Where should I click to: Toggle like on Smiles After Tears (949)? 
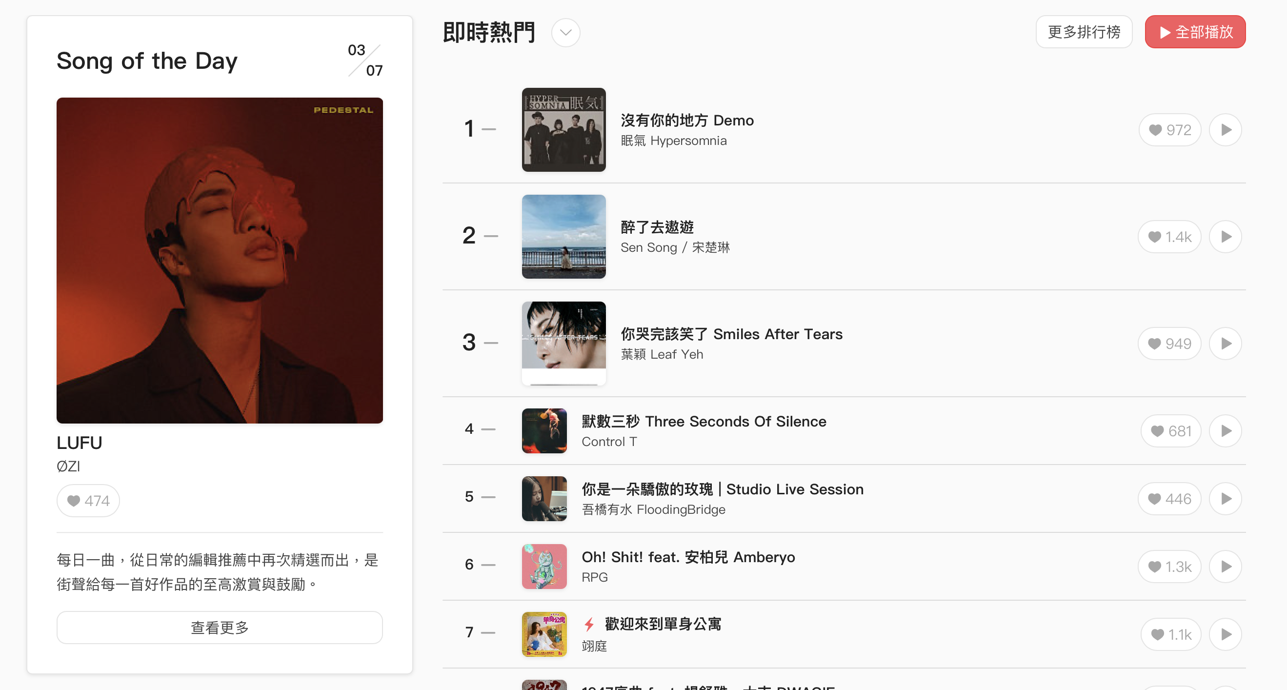(x=1169, y=344)
